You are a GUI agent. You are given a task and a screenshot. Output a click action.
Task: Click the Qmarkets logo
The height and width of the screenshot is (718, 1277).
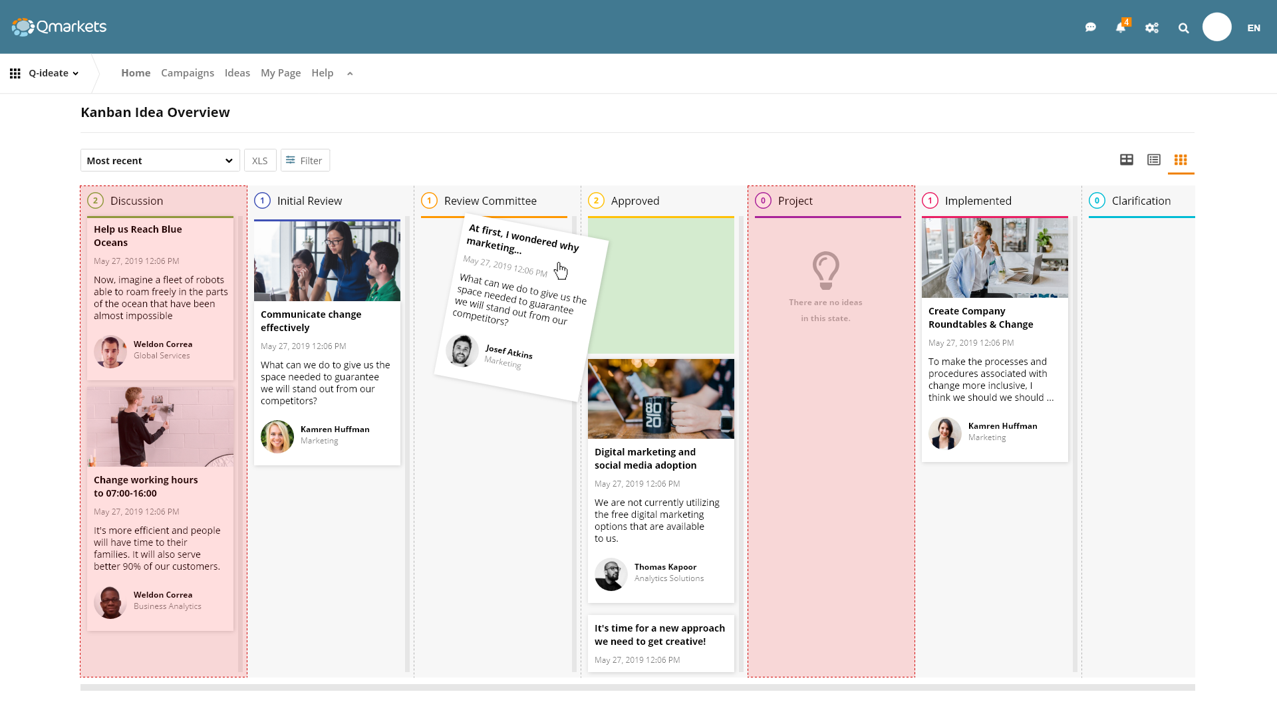[x=59, y=27]
